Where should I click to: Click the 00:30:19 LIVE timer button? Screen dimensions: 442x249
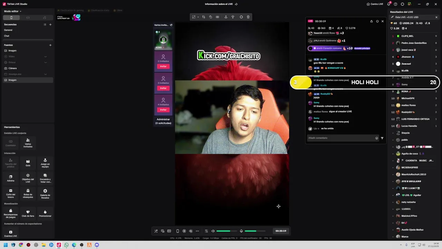click(x=281, y=231)
